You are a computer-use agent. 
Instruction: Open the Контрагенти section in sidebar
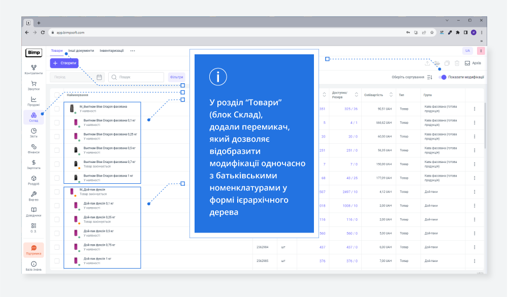(x=34, y=69)
